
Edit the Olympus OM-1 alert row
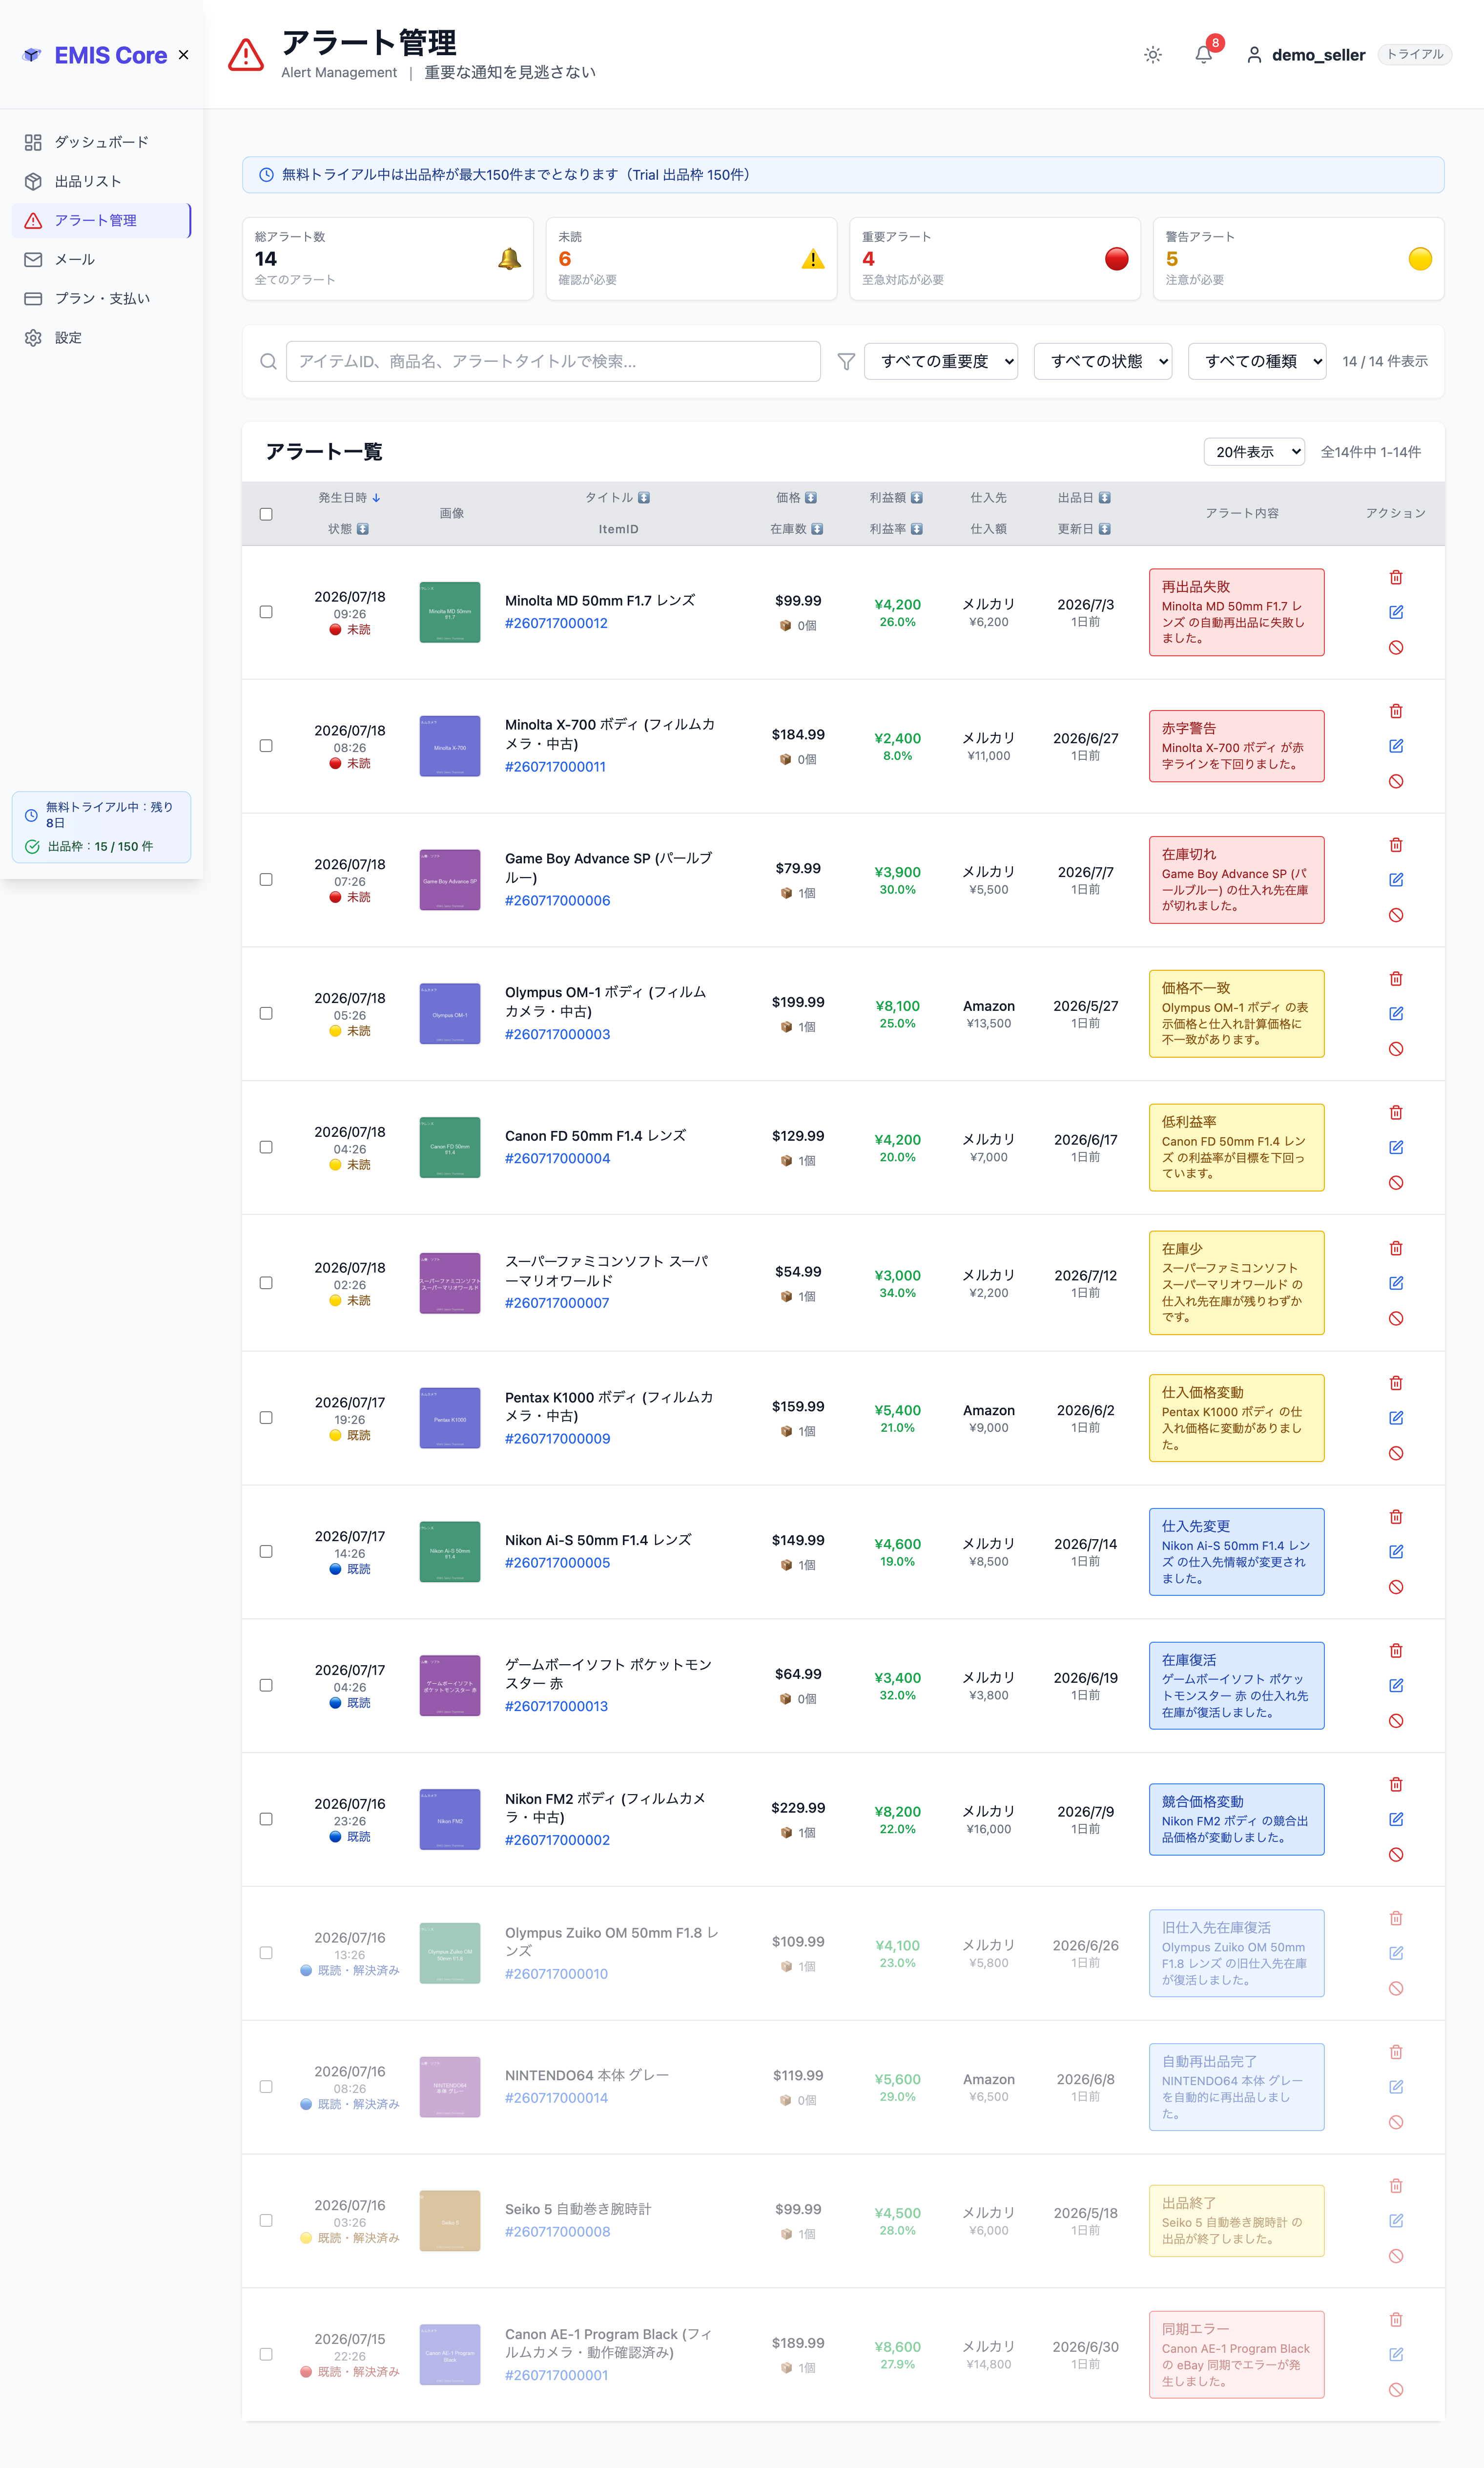(1396, 1013)
